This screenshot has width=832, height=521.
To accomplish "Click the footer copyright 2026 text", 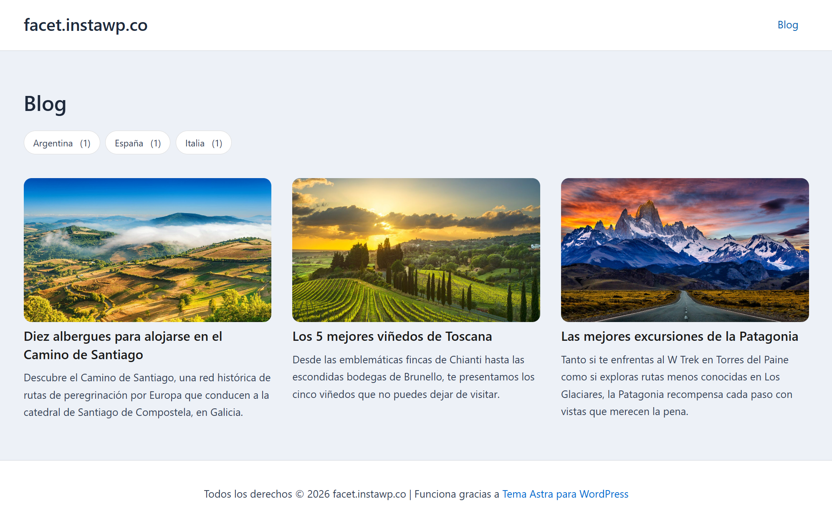I will [305, 494].
